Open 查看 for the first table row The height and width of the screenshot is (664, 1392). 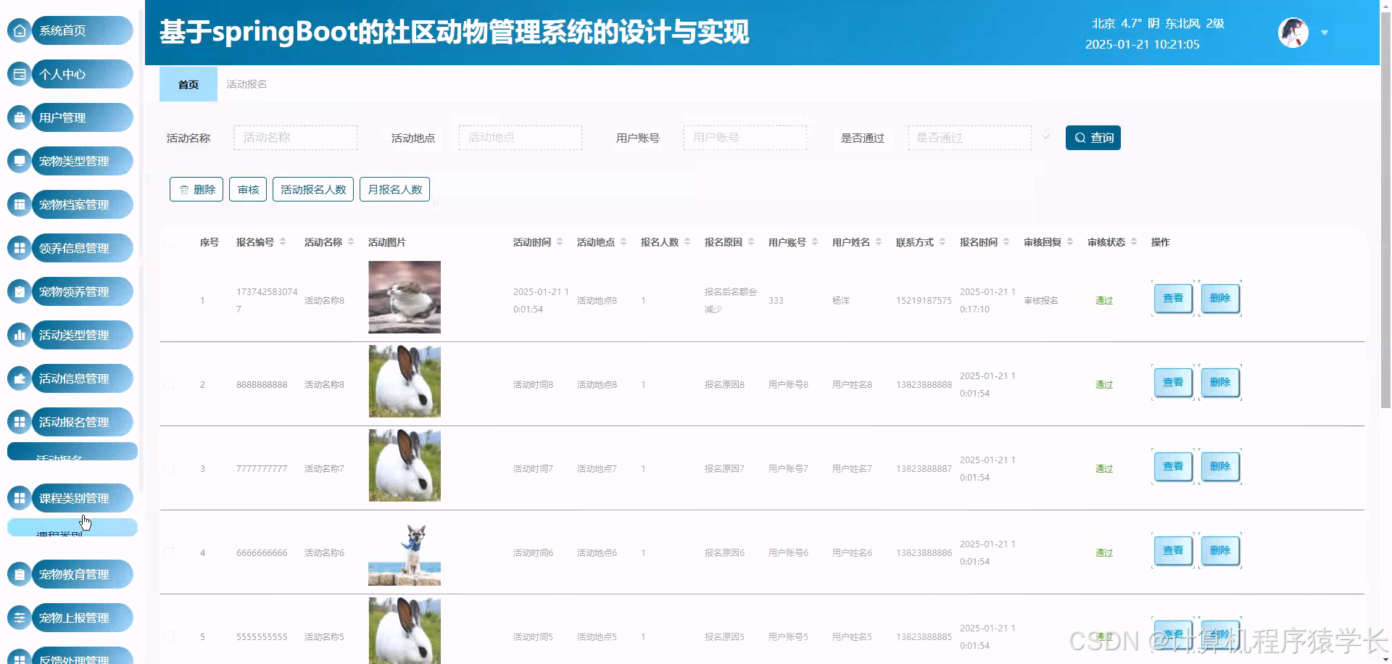point(1172,298)
